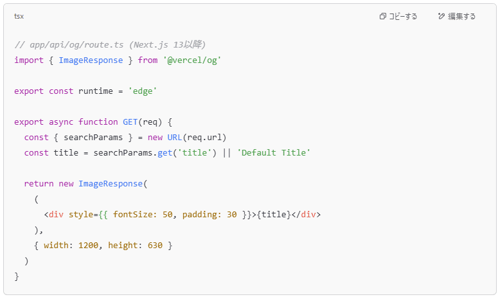Click the get method call on searchParams
The height and width of the screenshot is (297, 498).
pos(165,153)
